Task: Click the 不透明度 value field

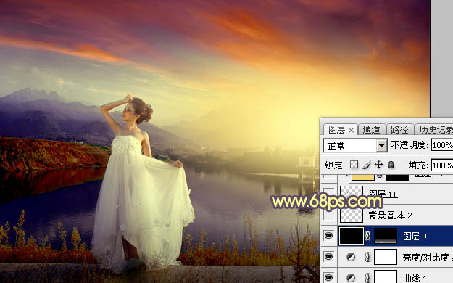Action: (442, 145)
